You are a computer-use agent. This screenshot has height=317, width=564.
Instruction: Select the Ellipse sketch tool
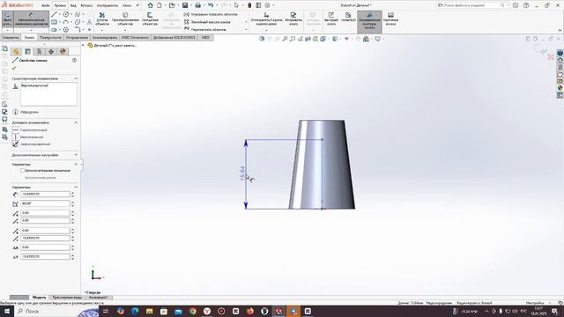78,22
